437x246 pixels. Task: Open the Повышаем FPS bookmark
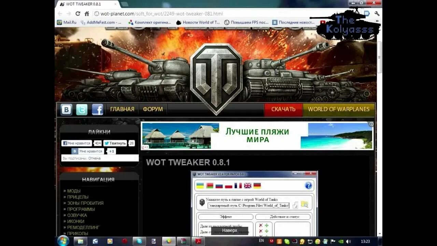pyautogui.click(x=246, y=22)
